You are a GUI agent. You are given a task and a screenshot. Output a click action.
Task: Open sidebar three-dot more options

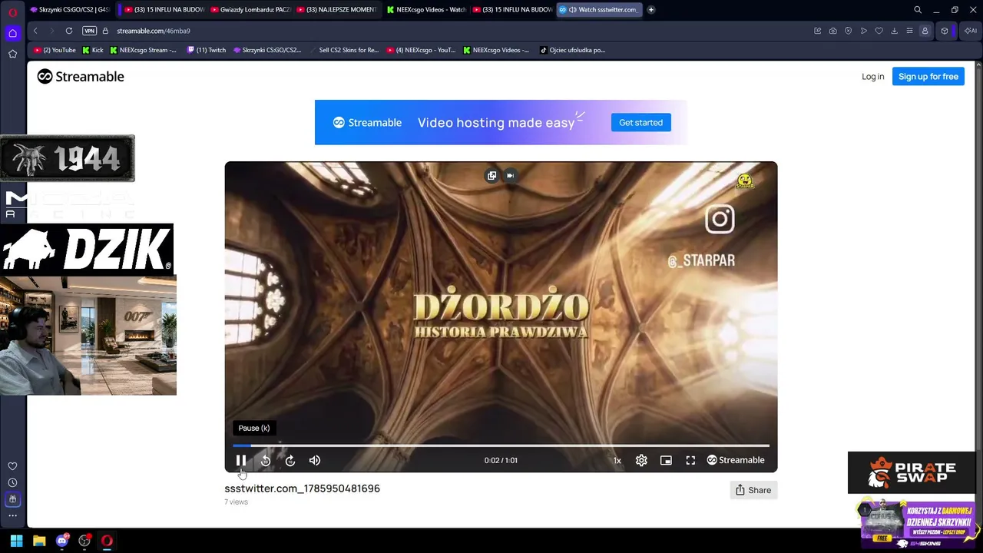pyautogui.click(x=12, y=515)
